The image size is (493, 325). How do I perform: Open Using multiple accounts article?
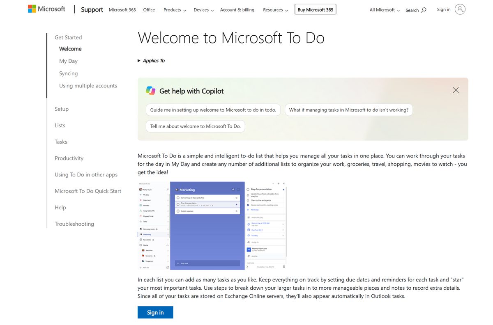tap(88, 86)
